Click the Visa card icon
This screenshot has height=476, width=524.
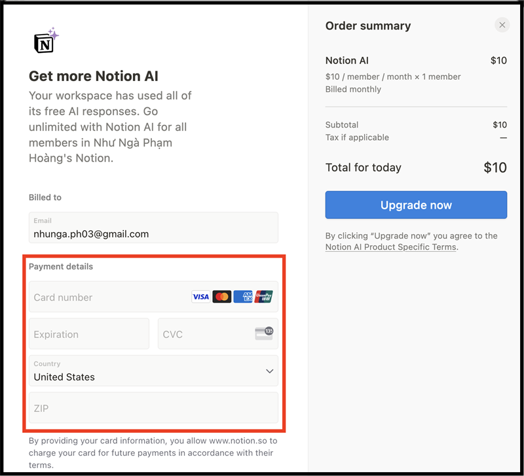(200, 297)
